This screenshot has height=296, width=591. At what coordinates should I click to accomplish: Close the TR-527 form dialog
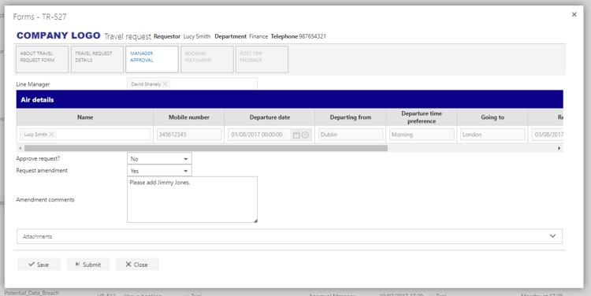click(574, 15)
